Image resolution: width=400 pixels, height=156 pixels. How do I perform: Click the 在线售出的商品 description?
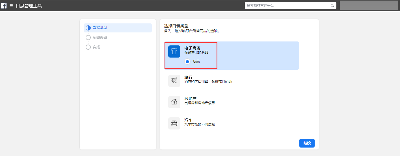tap(196, 52)
